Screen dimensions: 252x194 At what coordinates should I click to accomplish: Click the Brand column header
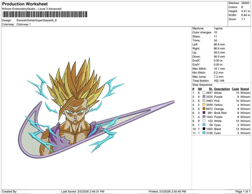[x=245, y=89]
